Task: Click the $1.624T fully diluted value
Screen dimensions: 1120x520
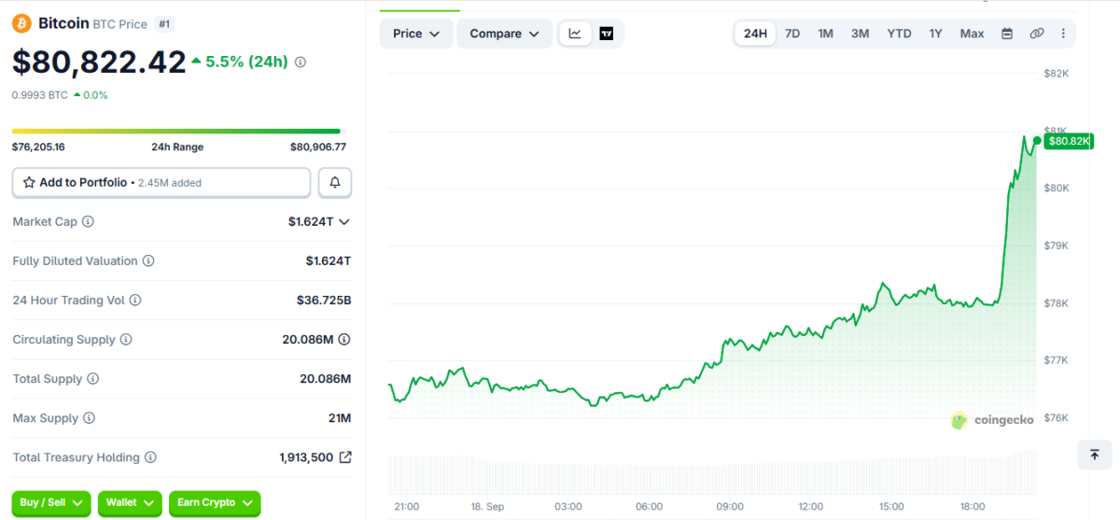Action: pyautogui.click(x=329, y=261)
